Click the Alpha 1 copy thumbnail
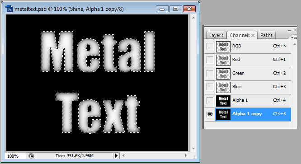Image resolution: width=301 pixels, height=164 pixels. [223, 114]
